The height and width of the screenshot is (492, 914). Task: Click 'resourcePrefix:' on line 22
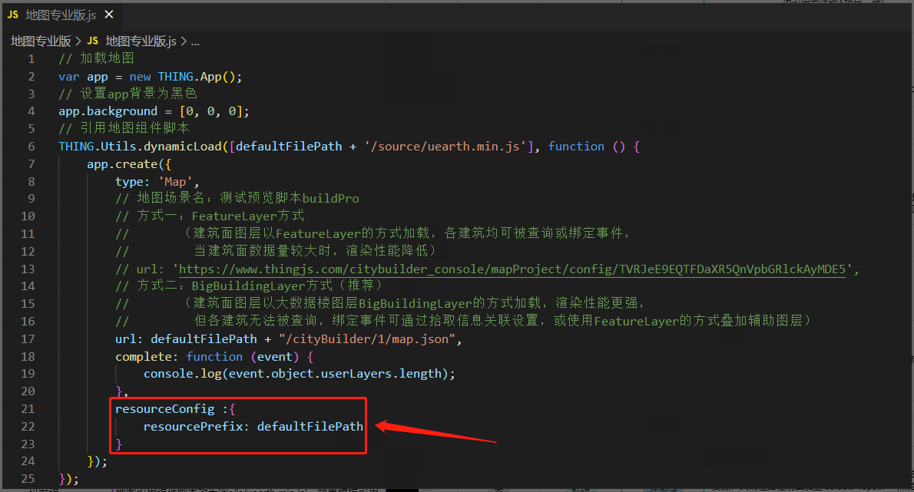coord(197,426)
